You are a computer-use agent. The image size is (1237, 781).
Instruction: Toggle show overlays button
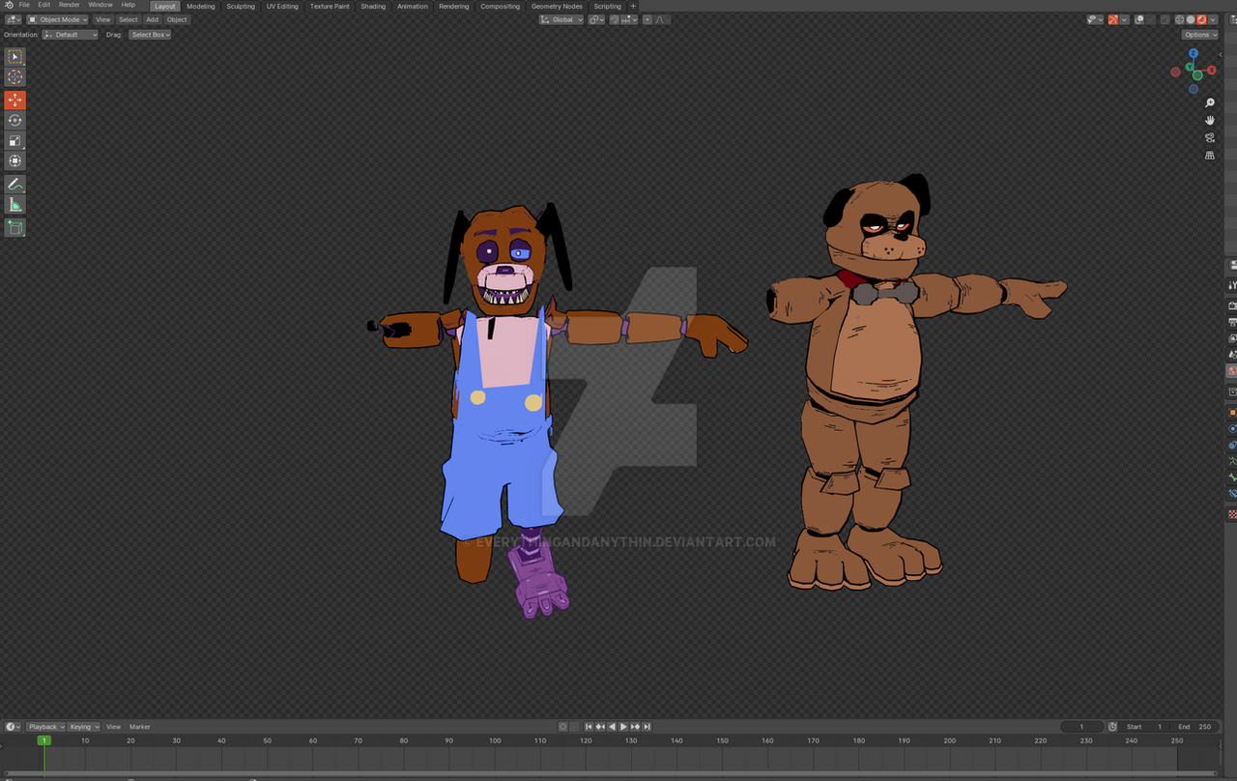[x=1139, y=19]
